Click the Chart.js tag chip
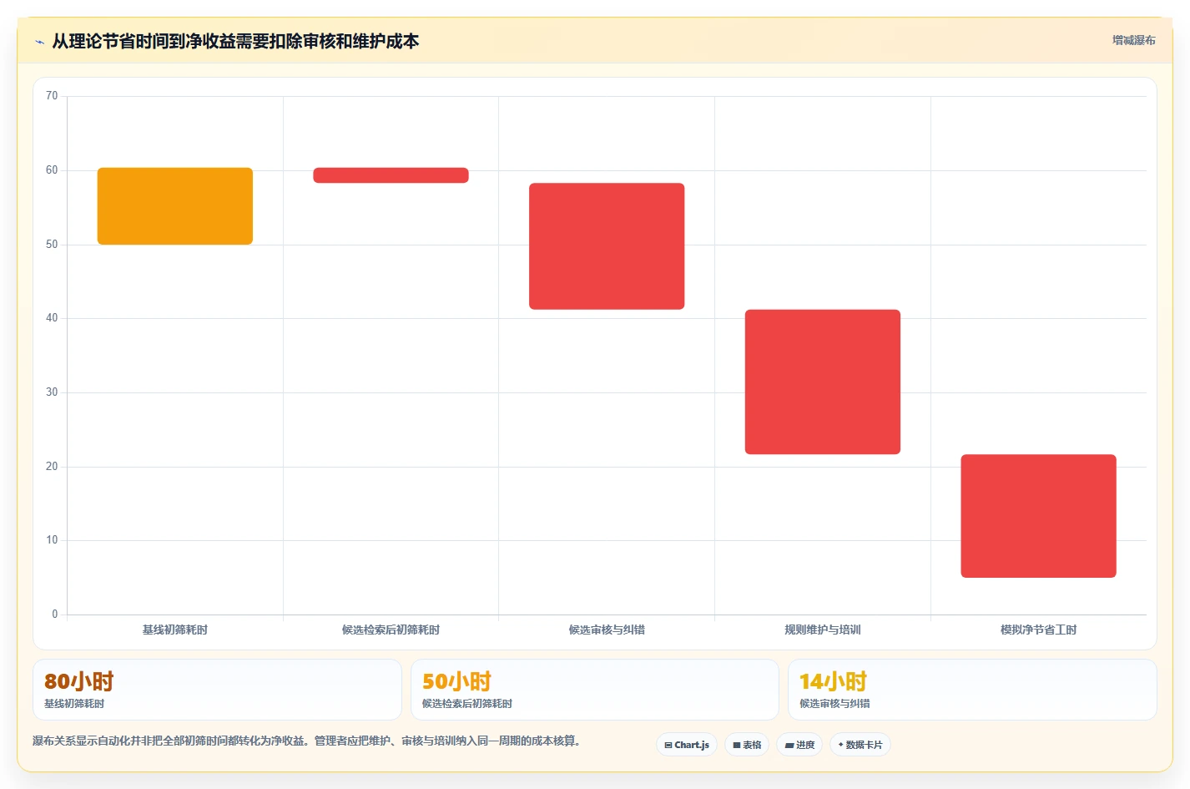 (687, 745)
